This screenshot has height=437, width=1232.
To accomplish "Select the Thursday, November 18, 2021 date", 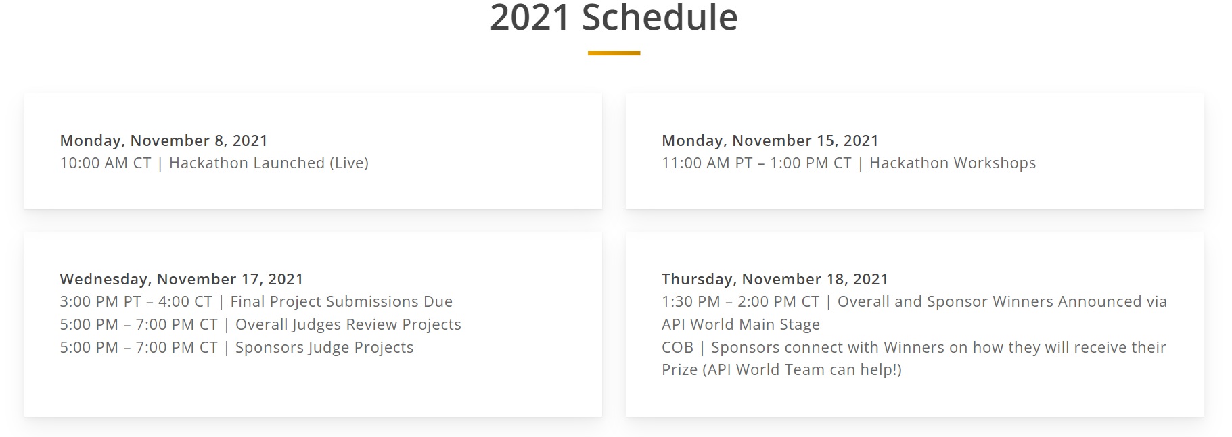I will click(775, 279).
